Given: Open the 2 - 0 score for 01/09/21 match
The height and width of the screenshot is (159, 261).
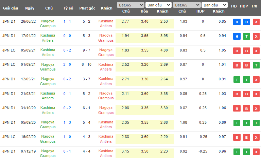Looking at the screenshot, I should [67, 65].
